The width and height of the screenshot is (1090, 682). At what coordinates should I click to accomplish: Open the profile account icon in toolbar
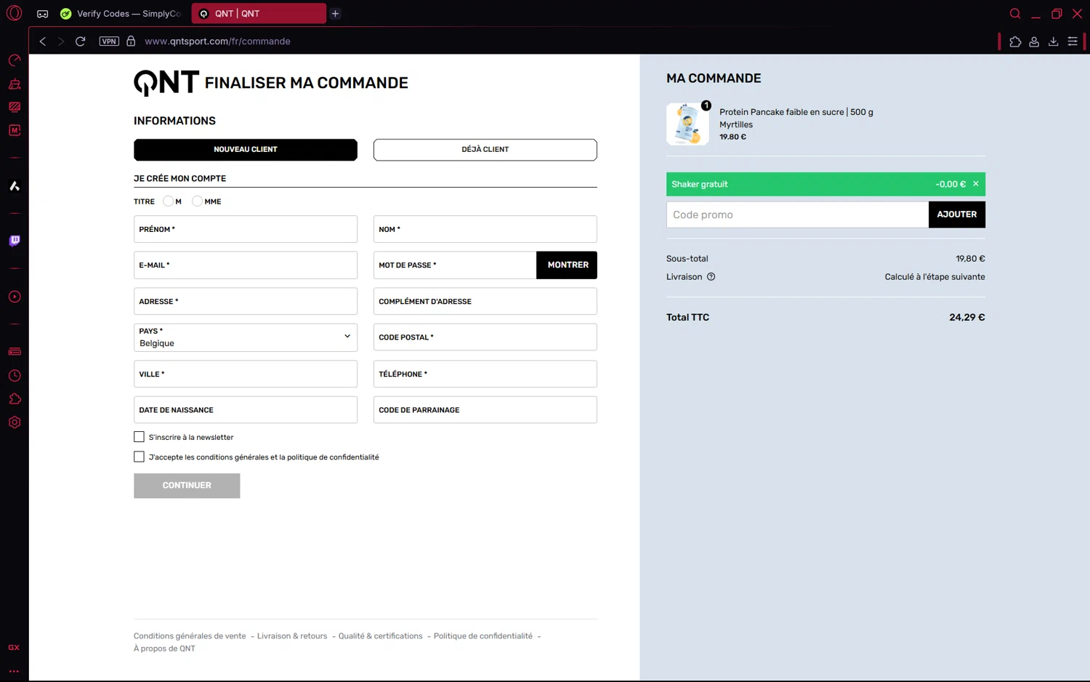click(x=1034, y=41)
